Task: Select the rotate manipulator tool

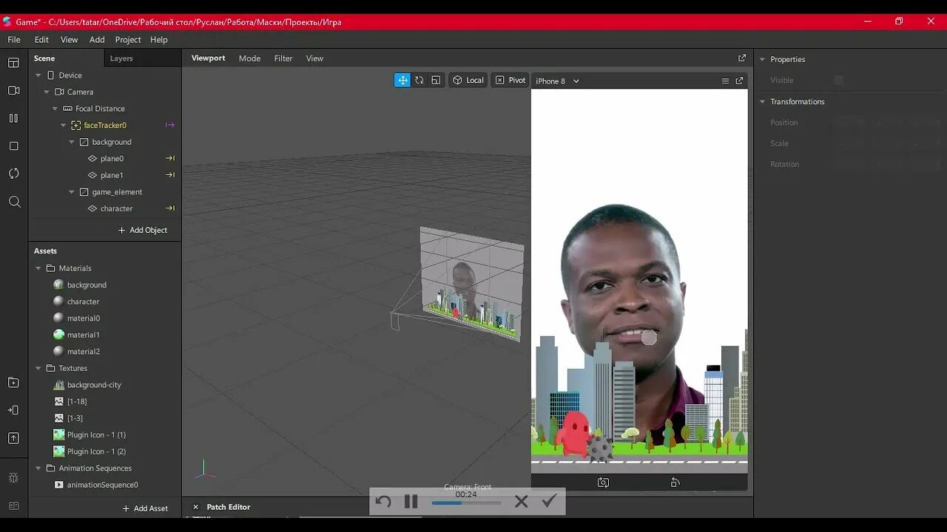Action: click(x=419, y=80)
